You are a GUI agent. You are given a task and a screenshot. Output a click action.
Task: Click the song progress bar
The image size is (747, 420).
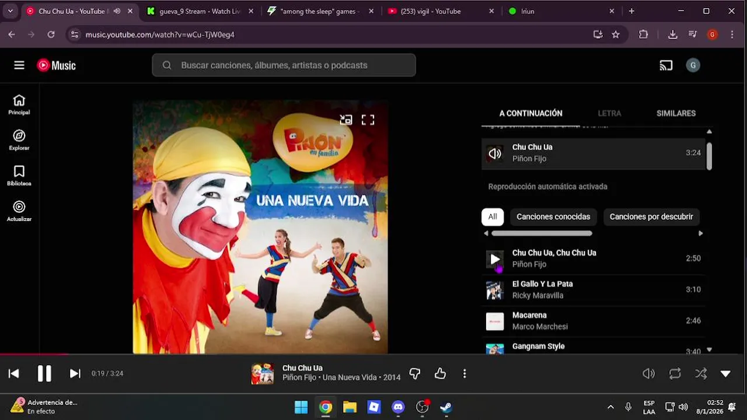373,353
